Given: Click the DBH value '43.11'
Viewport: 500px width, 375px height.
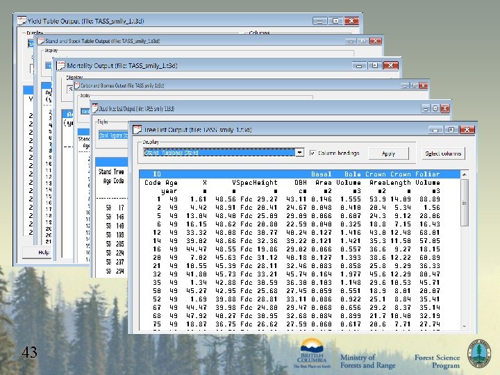Looking at the screenshot, I should pos(297,199).
